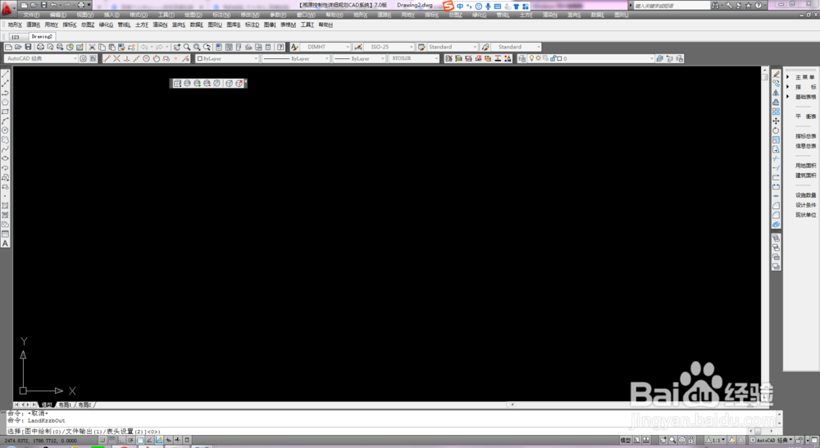Click the AutoCAD application logo button
Image resolution: width=820 pixels, height=448 pixels.
(x=7, y=8)
